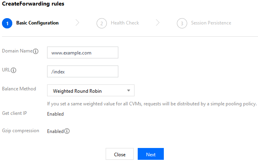Go to the Session Persistence step
This screenshot has width=258, height=161.
(211, 23)
